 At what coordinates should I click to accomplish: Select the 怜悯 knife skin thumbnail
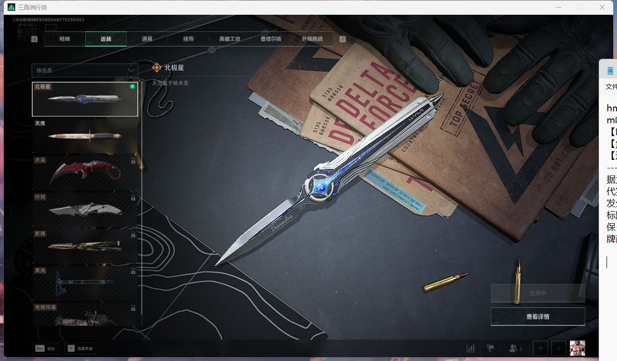click(85, 209)
